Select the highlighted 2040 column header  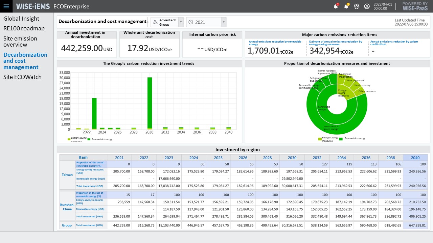[415, 158]
